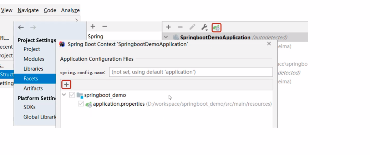Add a new facet with the plus icon above Spring
The height and width of the screenshot is (155, 370).
pos(93,26)
